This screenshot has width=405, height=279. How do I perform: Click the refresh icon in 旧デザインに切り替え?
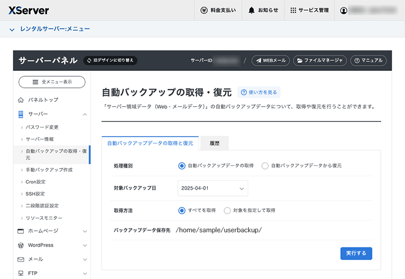[89, 60]
